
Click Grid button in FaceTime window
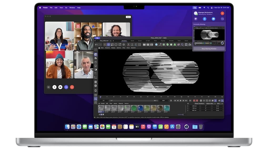[x=128, y=17]
